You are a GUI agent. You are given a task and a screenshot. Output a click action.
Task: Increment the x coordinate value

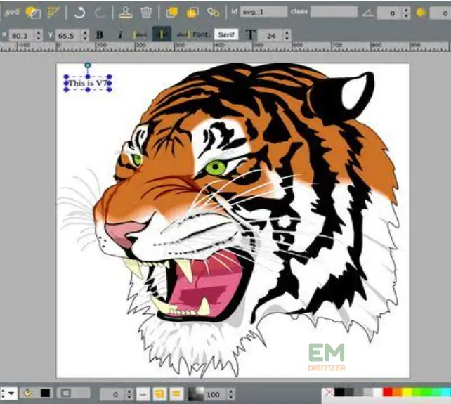(x=39, y=32)
